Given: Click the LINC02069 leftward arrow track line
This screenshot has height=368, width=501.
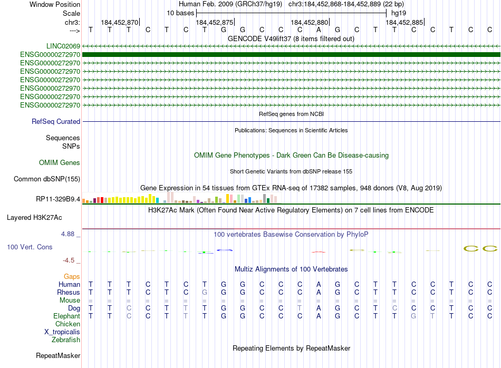Looking at the screenshot, I should [x=291, y=46].
